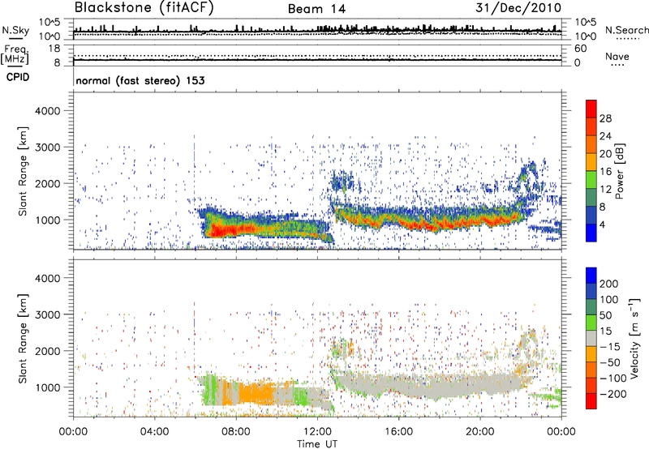This screenshot has width=649, height=449.
Task: Click the 12:00 time tick label
Action: click(x=317, y=432)
